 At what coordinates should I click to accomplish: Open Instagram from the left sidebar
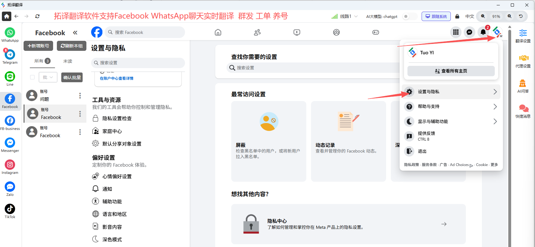pyautogui.click(x=10, y=167)
